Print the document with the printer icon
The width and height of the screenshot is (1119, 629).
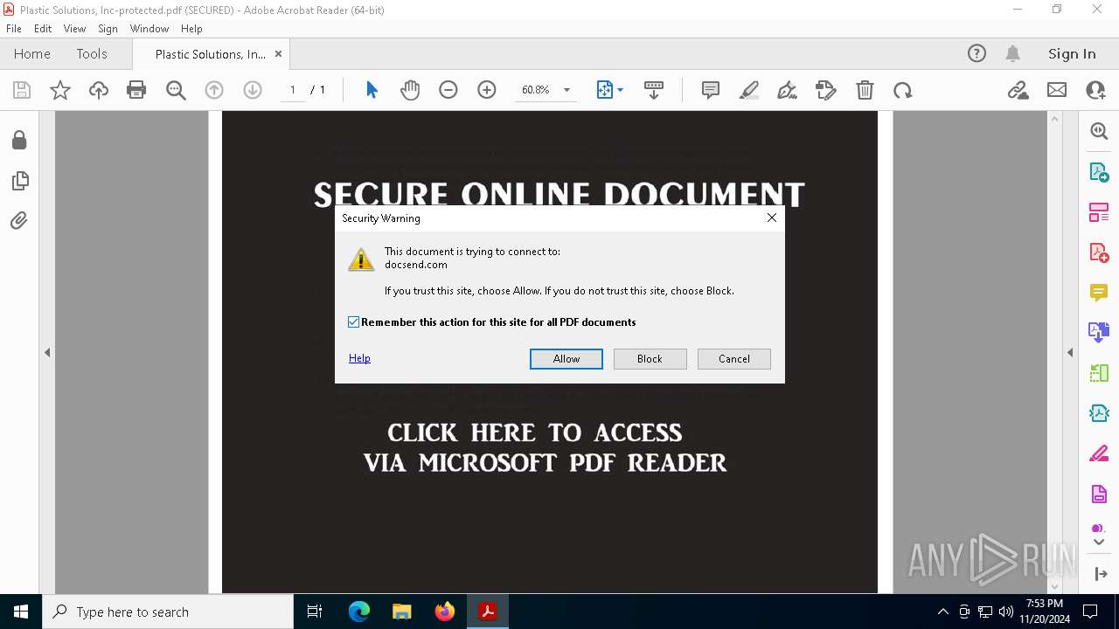136,90
